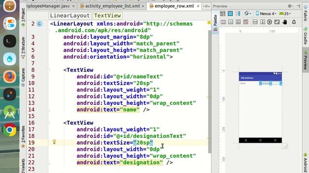Open the 2: Favorites tool window
The image size is (309, 173).
(x=23, y=136)
